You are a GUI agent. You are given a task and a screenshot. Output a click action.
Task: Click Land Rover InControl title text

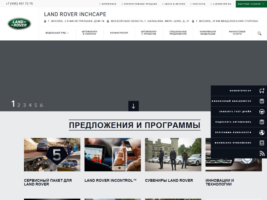(111, 180)
